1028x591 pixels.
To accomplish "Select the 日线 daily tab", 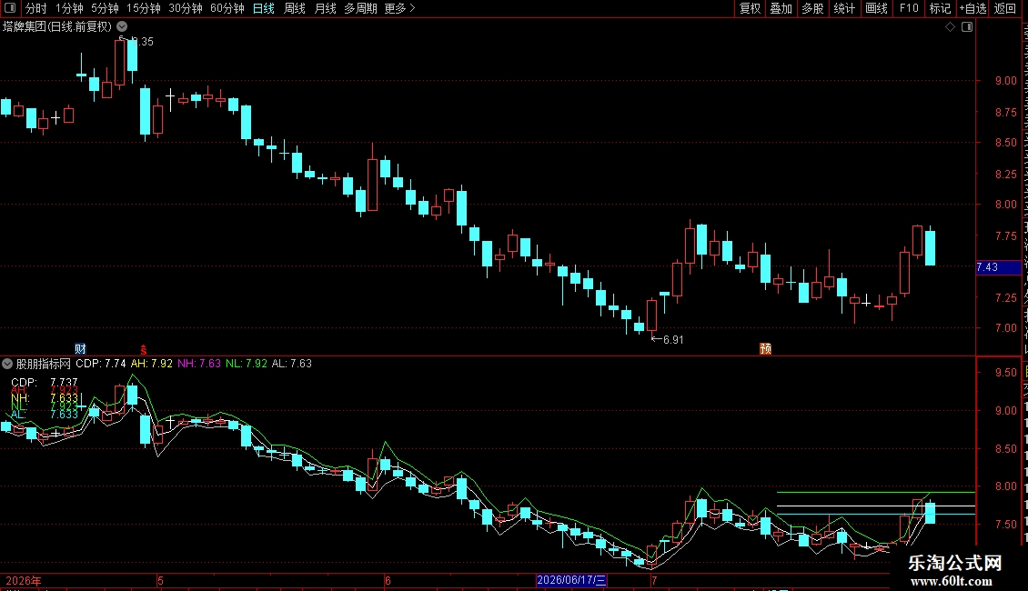I will point(264,8).
